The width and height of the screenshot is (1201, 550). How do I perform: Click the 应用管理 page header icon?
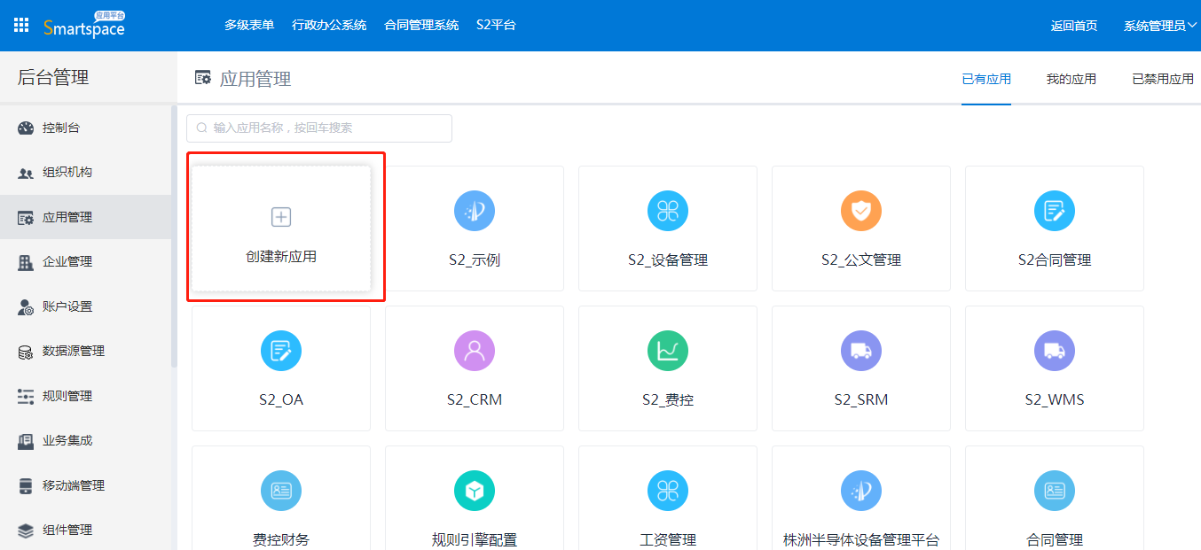(x=203, y=78)
